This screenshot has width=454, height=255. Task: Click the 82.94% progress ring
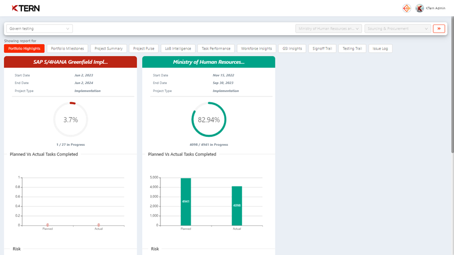pos(209,119)
